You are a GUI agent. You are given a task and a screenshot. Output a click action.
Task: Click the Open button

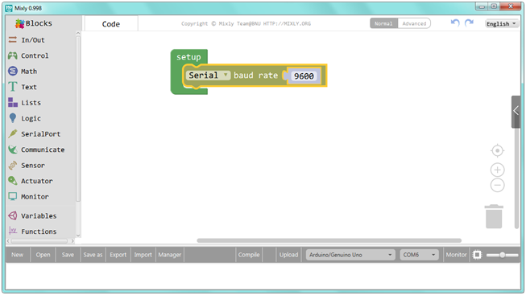click(x=43, y=255)
